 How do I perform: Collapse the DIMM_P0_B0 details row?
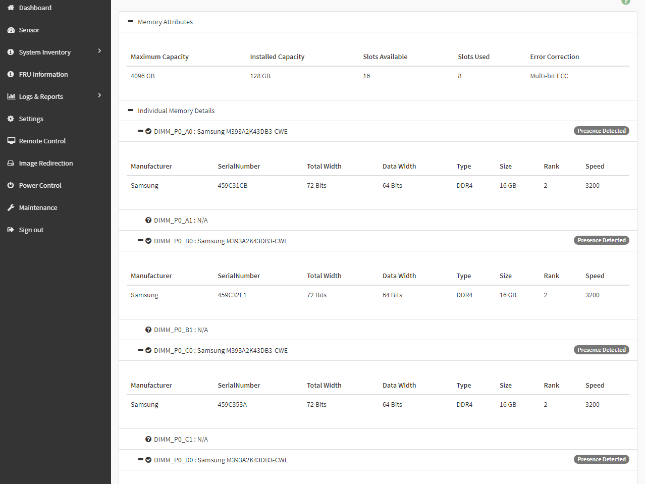pyautogui.click(x=140, y=241)
